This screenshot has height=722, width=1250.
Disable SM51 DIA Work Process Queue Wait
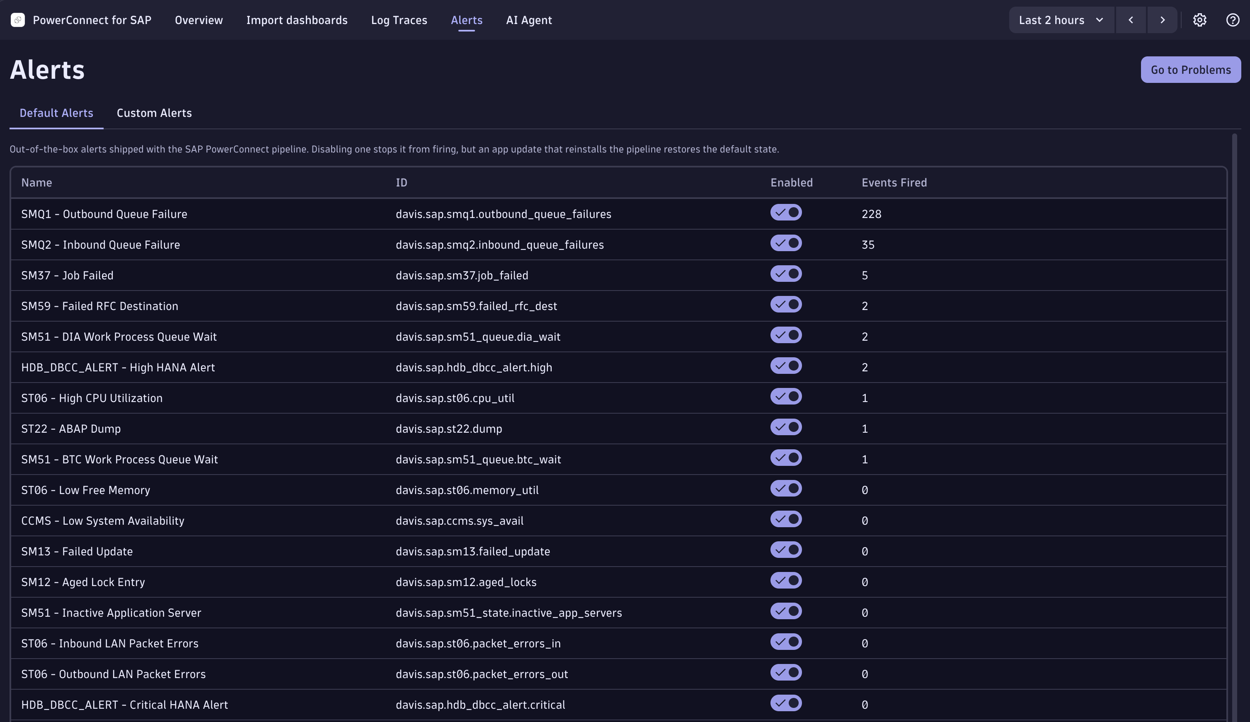[786, 335]
